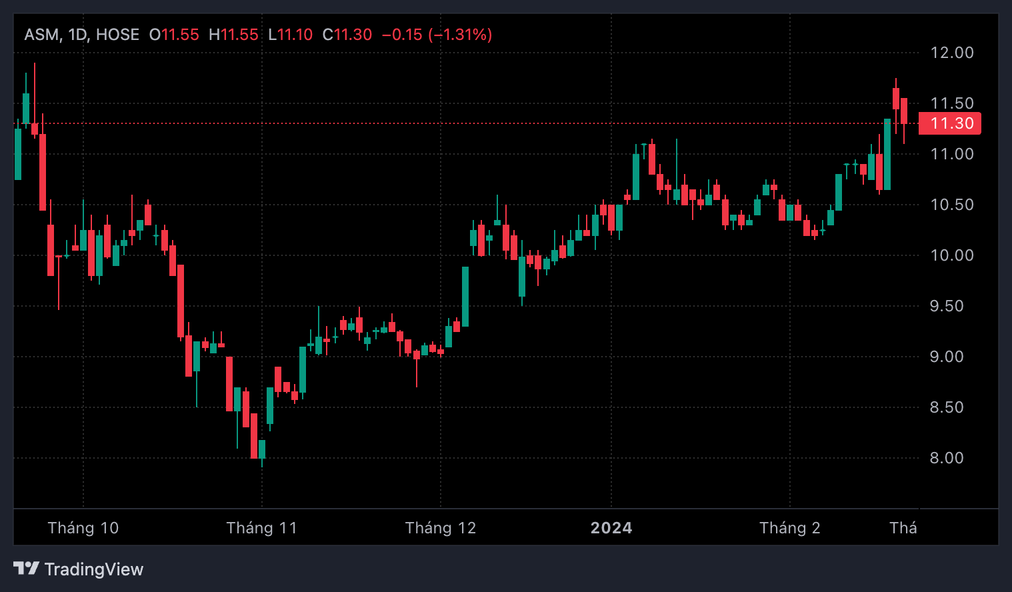Click the red 11.30 current price label

(x=950, y=123)
